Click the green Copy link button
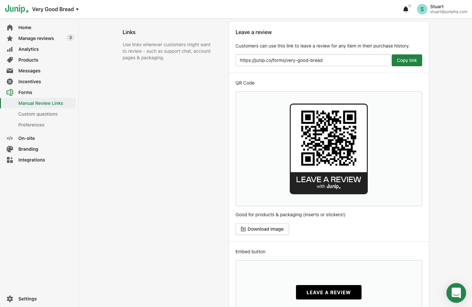472x307 pixels. tap(407, 60)
